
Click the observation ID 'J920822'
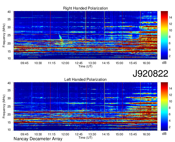pos(150,74)
